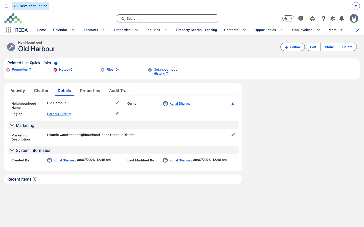Switch to the Chatter tab
This screenshot has width=364, height=227.
click(41, 91)
